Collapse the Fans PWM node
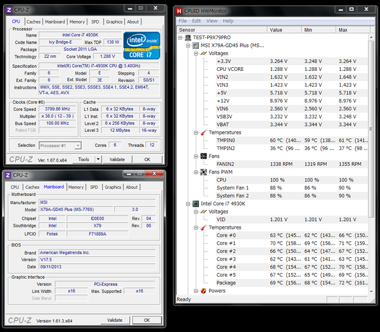 pyautogui.click(x=196, y=172)
